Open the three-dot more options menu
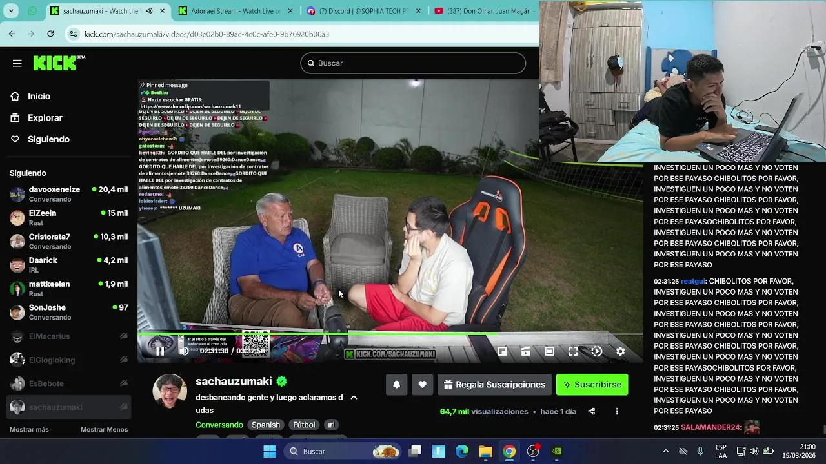Image resolution: width=826 pixels, height=464 pixels. (617, 411)
